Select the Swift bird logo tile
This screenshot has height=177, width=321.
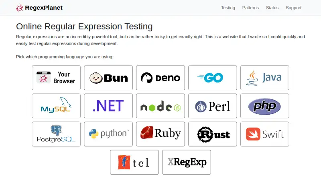coord(265,134)
